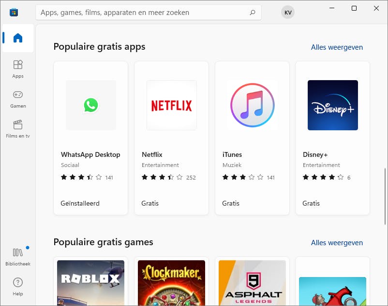Open the KV account profile
The height and width of the screenshot is (306, 388).
[x=288, y=13]
